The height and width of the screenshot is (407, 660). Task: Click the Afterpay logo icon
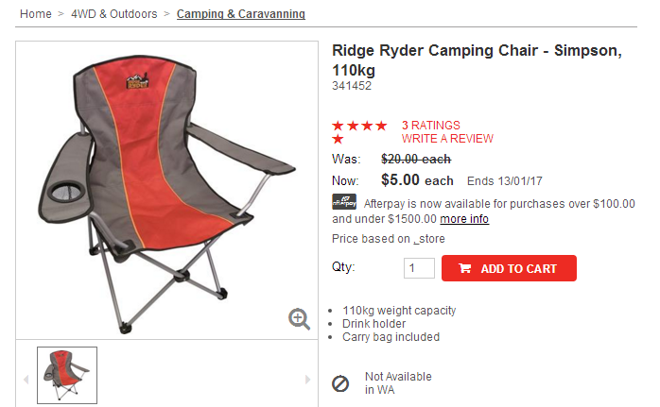point(344,202)
